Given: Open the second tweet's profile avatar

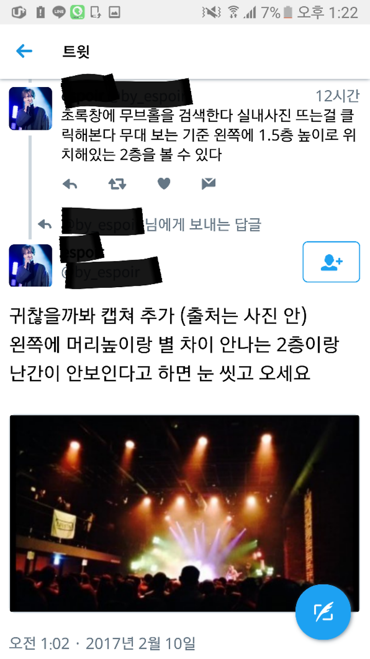Looking at the screenshot, I should coord(30,265).
